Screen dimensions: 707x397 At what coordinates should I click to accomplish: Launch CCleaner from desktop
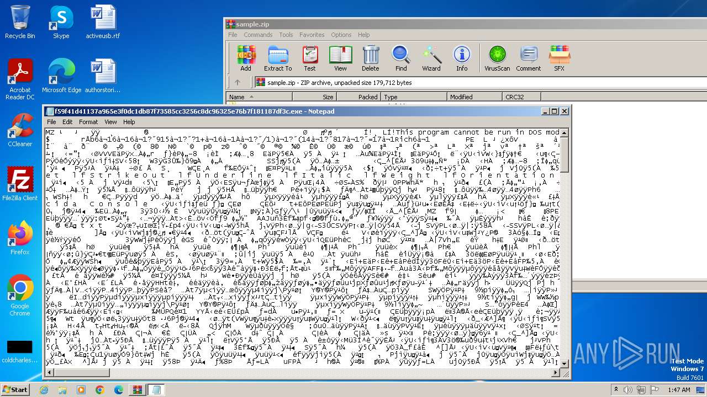(x=20, y=130)
